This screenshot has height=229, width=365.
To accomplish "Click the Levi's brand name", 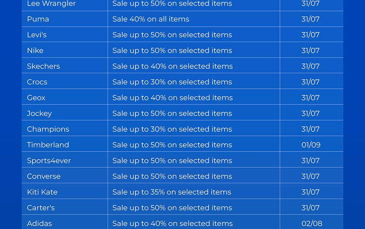I will (x=36, y=35).
